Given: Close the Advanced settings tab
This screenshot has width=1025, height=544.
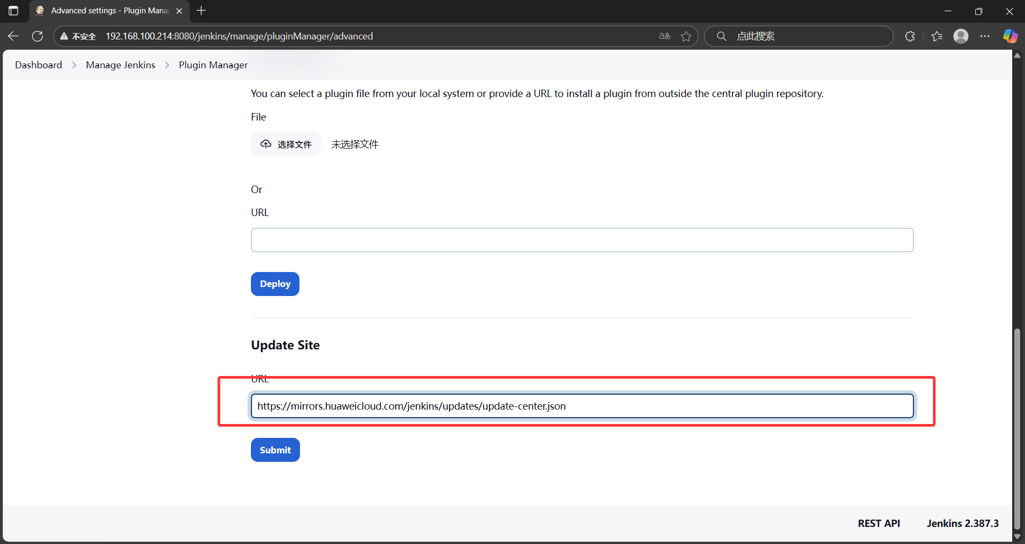Looking at the screenshot, I should pyautogui.click(x=179, y=11).
